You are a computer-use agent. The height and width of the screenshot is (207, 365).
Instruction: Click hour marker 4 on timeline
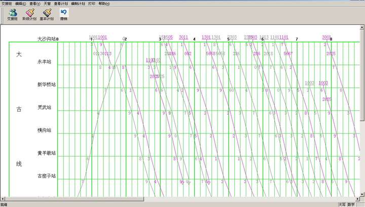(194, 39)
